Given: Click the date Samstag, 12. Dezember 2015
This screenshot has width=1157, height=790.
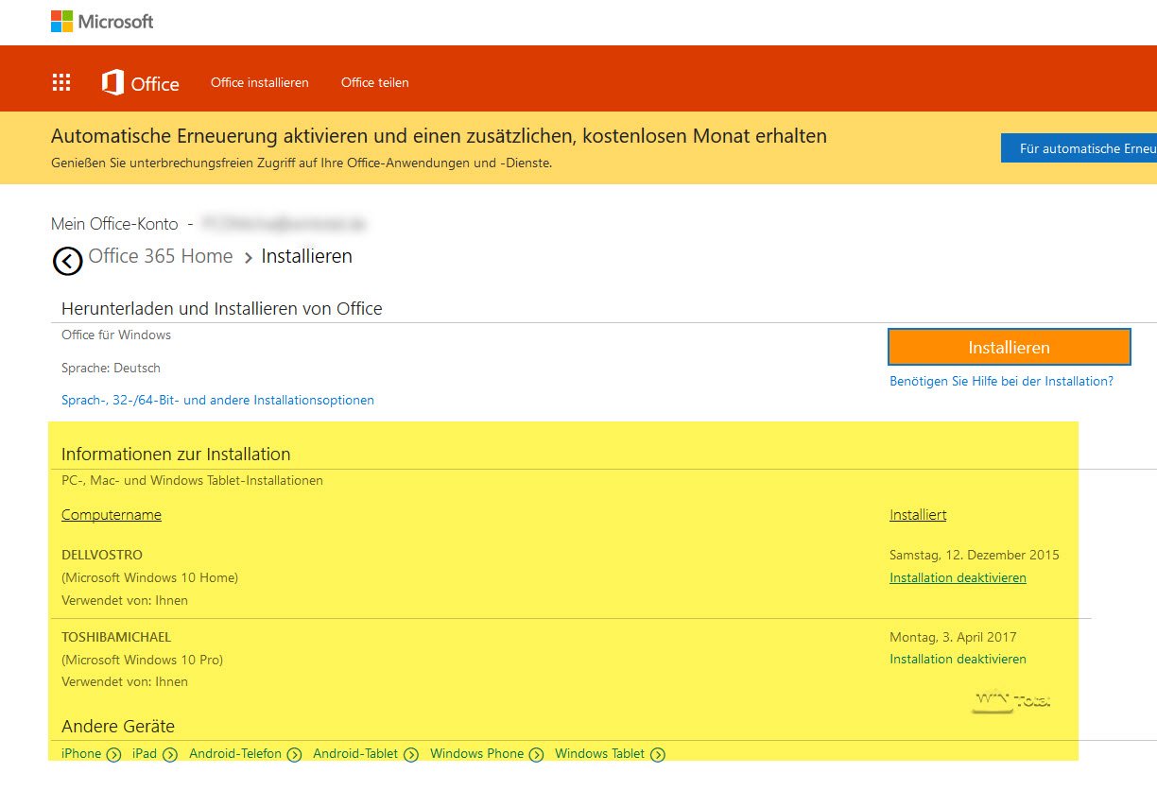Looking at the screenshot, I should tap(975, 555).
